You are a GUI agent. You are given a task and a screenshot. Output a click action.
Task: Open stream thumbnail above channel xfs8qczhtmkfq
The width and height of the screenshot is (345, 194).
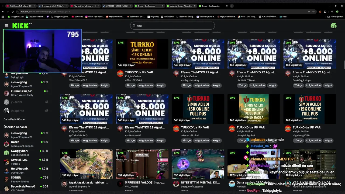198,54
